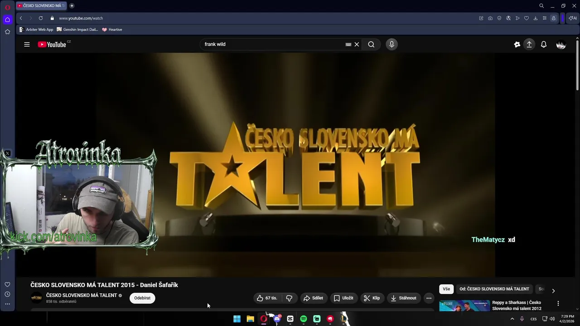580x326 pixels.
Task: Open Opera sidebar three-dot setup
Action: [x=7, y=304]
